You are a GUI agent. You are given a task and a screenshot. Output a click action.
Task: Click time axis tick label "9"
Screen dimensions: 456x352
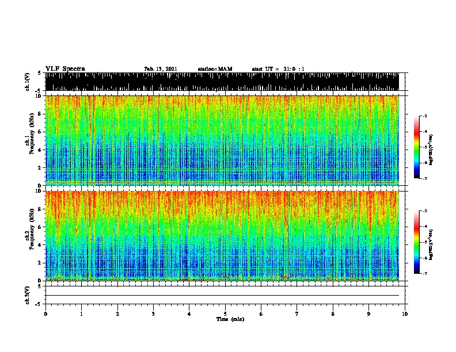368,314
